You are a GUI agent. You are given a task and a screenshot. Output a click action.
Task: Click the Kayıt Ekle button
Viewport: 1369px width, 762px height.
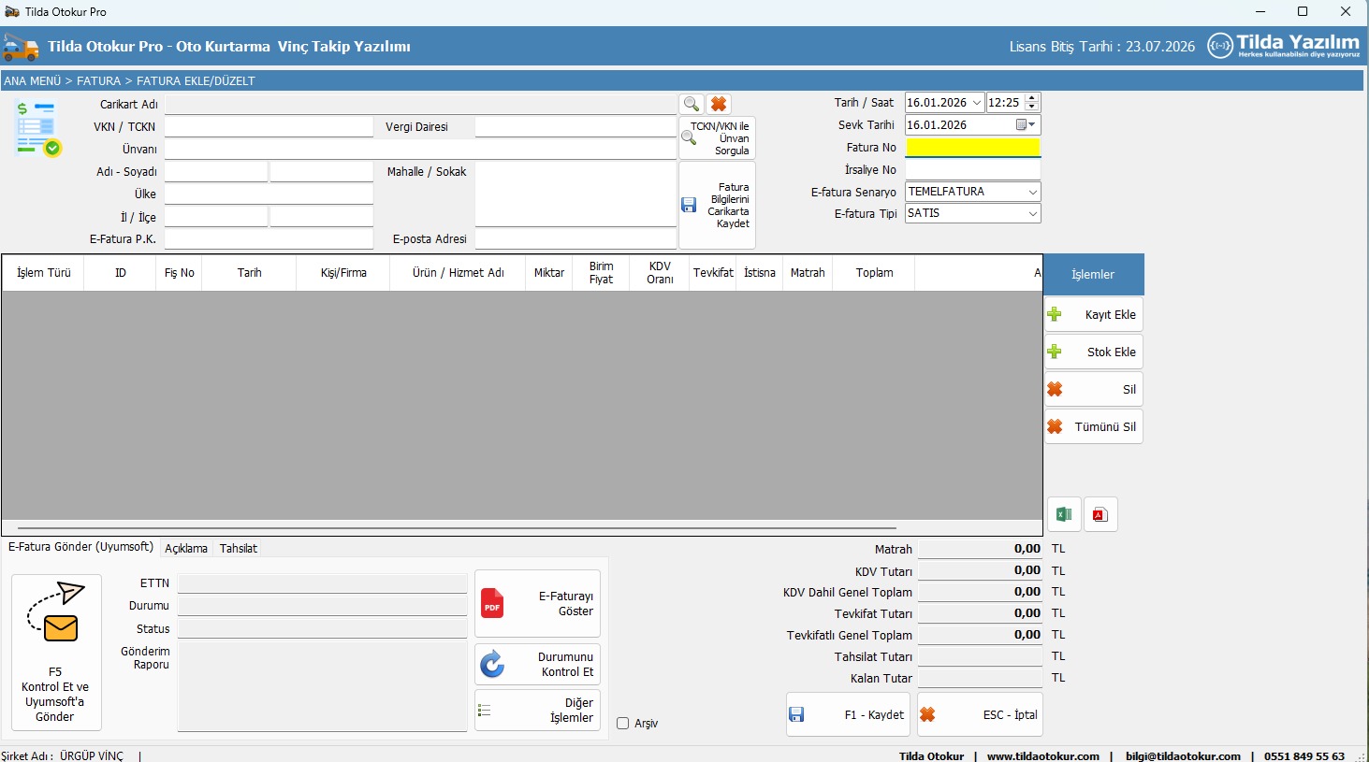[x=1094, y=315]
